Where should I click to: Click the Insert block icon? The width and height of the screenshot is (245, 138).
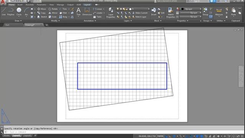(154, 11)
